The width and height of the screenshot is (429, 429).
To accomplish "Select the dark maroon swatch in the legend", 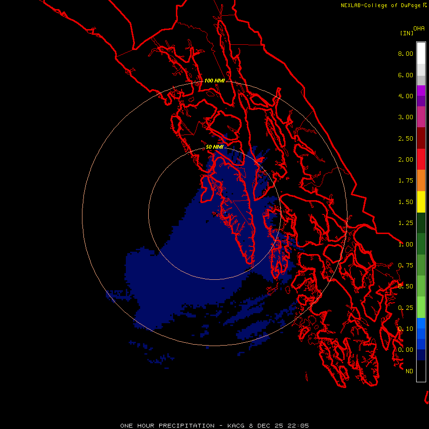I will (421, 138).
